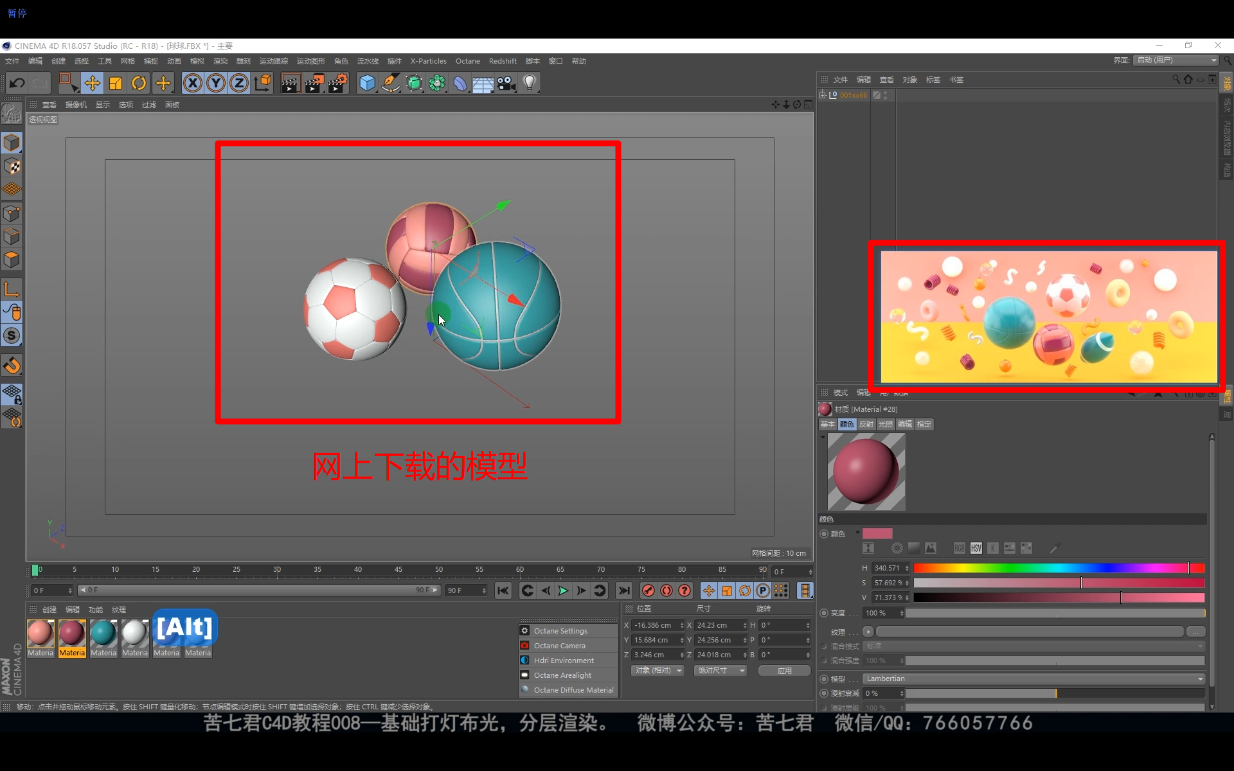Toggle the X axis lock
Viewport: 1234px width, 771px height.
[x=192, y=83]
